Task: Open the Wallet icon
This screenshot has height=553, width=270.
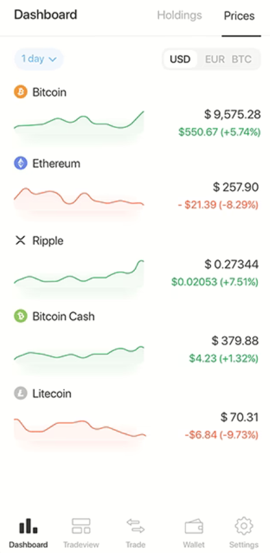Action: [x=194, y=532]
